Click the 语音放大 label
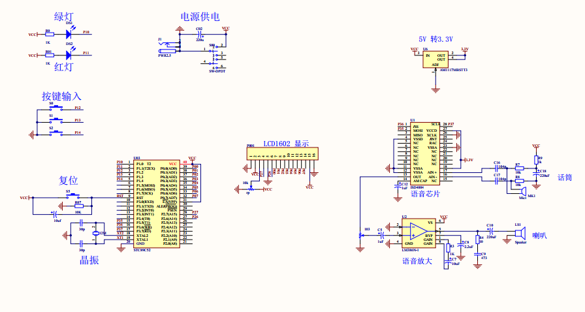Screen dimensions: 585x312 (x=417, y=261)
